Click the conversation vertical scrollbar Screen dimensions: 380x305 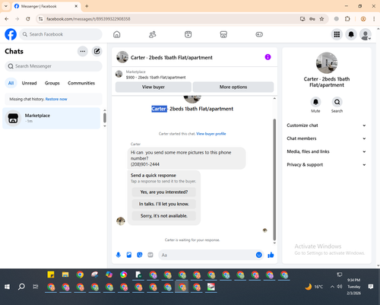[x=274, y=180]
